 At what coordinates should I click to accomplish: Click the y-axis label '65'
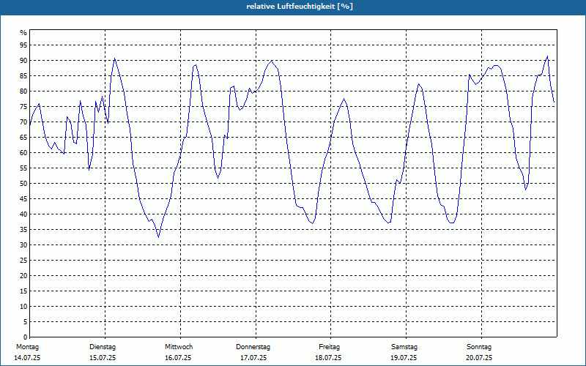click(x=23, y=138)
